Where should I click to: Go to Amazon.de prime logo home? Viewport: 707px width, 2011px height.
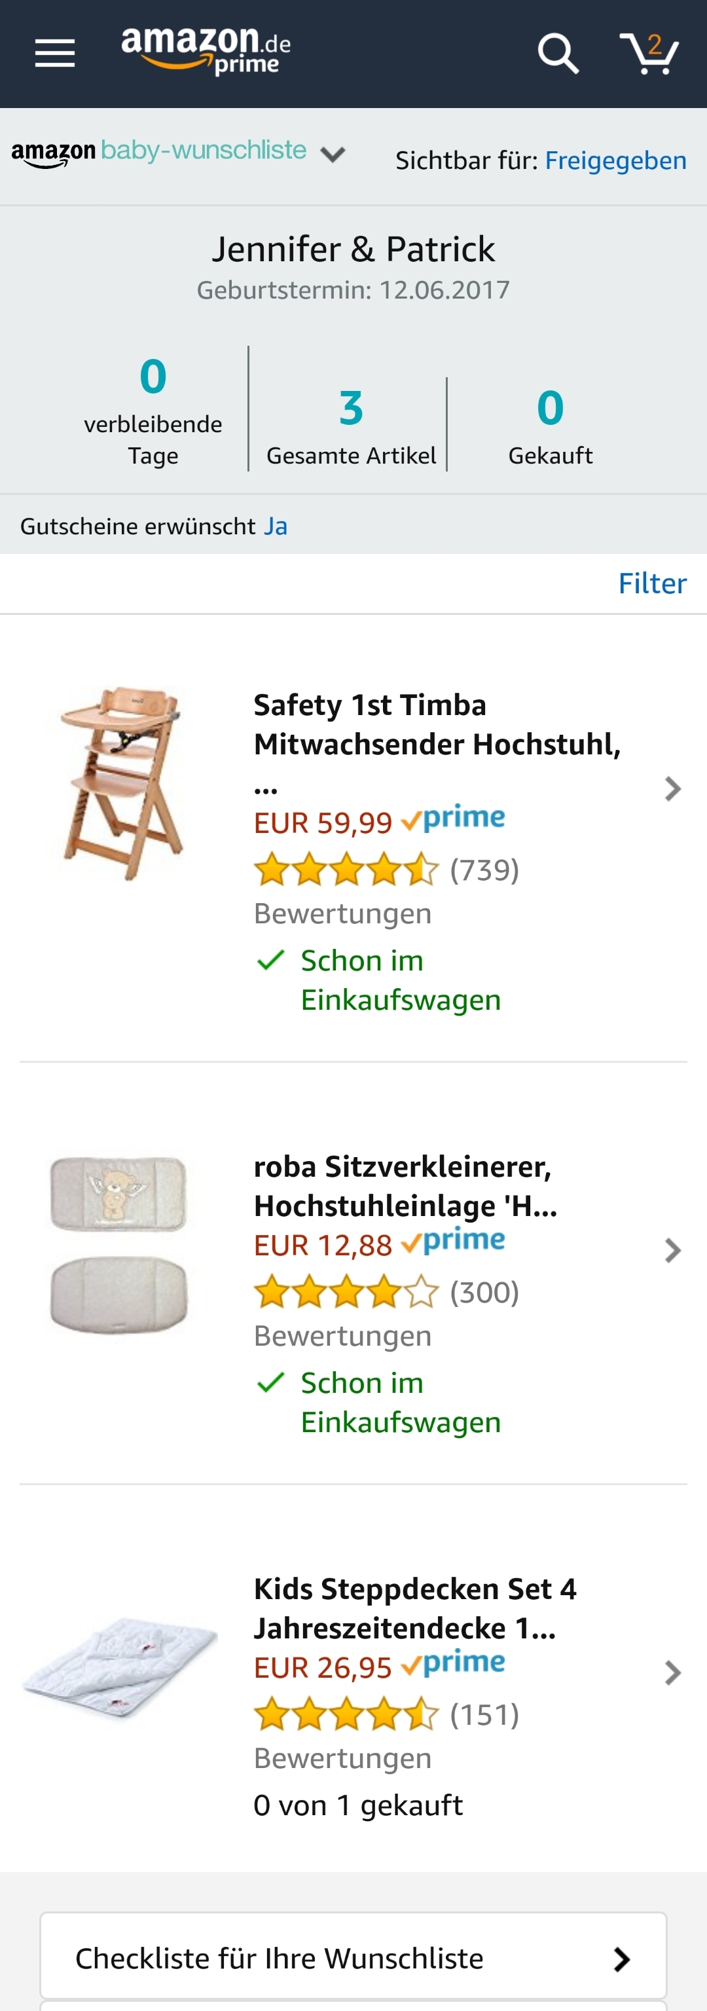pyautogui.click(x=206, y=52)
